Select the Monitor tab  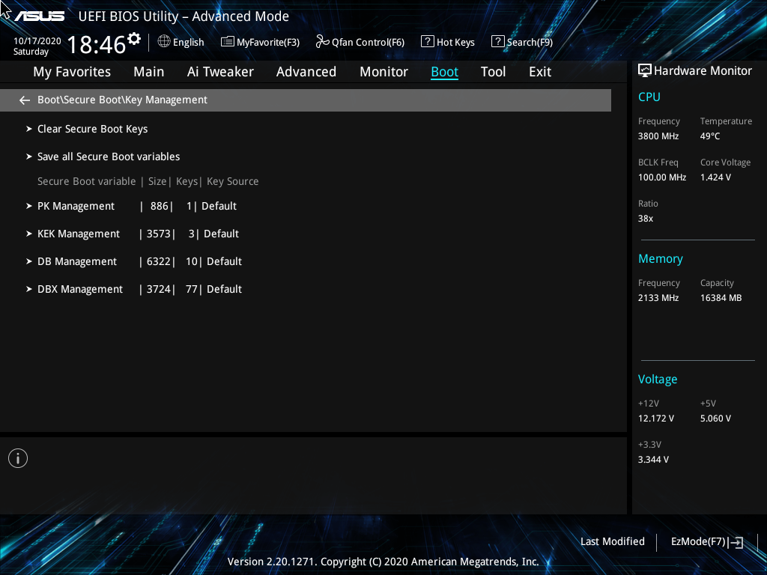tap(384, 72)
